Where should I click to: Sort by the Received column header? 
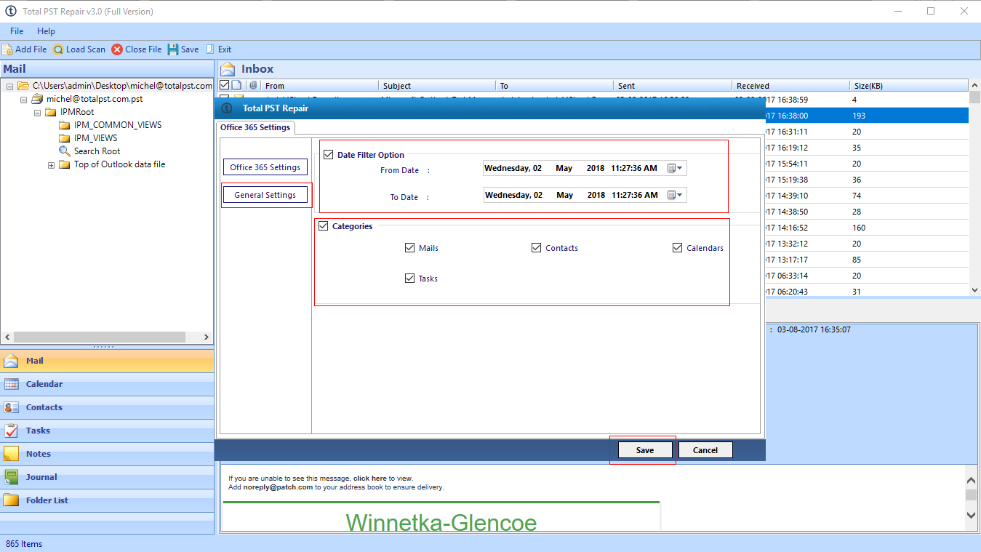(790, 86)
